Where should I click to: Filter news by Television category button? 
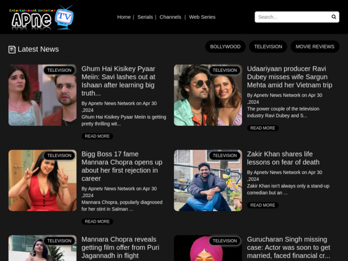click(268, 46)
